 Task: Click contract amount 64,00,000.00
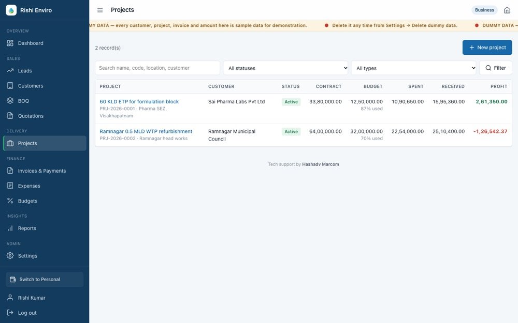(325, 131)
